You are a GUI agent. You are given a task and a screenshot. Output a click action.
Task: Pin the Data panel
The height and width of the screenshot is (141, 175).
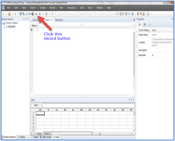pyautogui.click(x=131, y=100)
